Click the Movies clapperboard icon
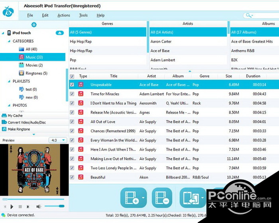 (x=22, y=65)
